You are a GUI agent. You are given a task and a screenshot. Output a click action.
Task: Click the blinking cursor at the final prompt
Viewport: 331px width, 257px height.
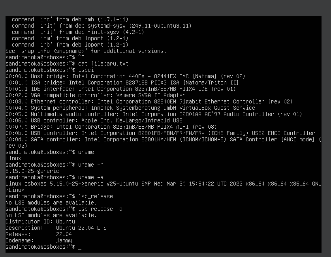point(80,249)
